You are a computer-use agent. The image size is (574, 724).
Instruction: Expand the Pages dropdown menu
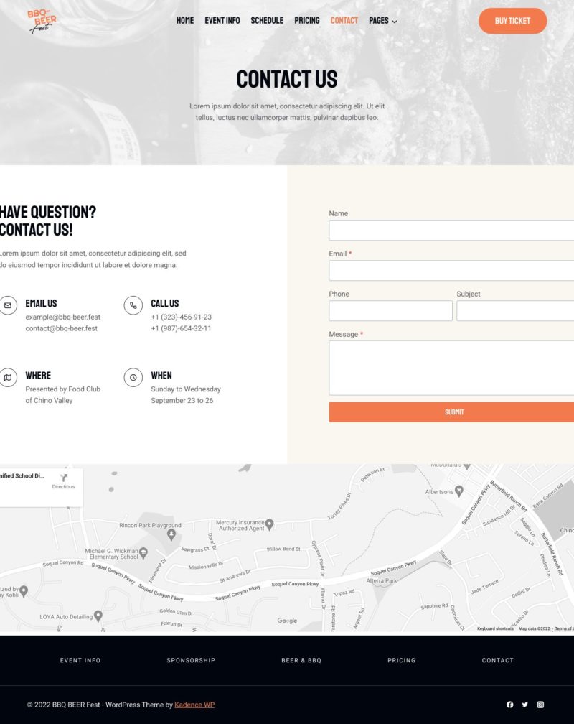[382, 21]
